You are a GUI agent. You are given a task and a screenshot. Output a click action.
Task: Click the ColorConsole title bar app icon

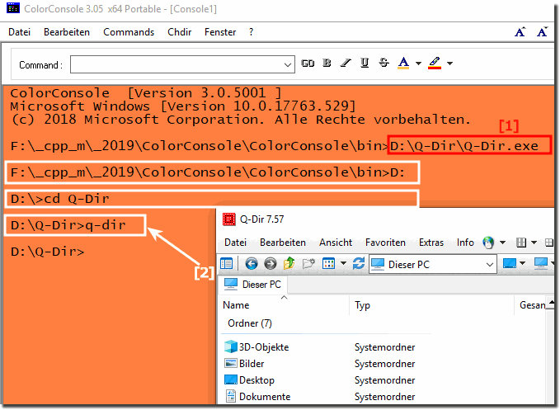click(x=13, y=8)
